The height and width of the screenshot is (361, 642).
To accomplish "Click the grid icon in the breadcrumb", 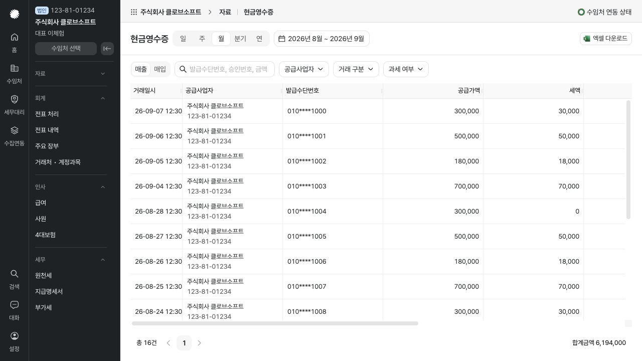I will 134,12.
